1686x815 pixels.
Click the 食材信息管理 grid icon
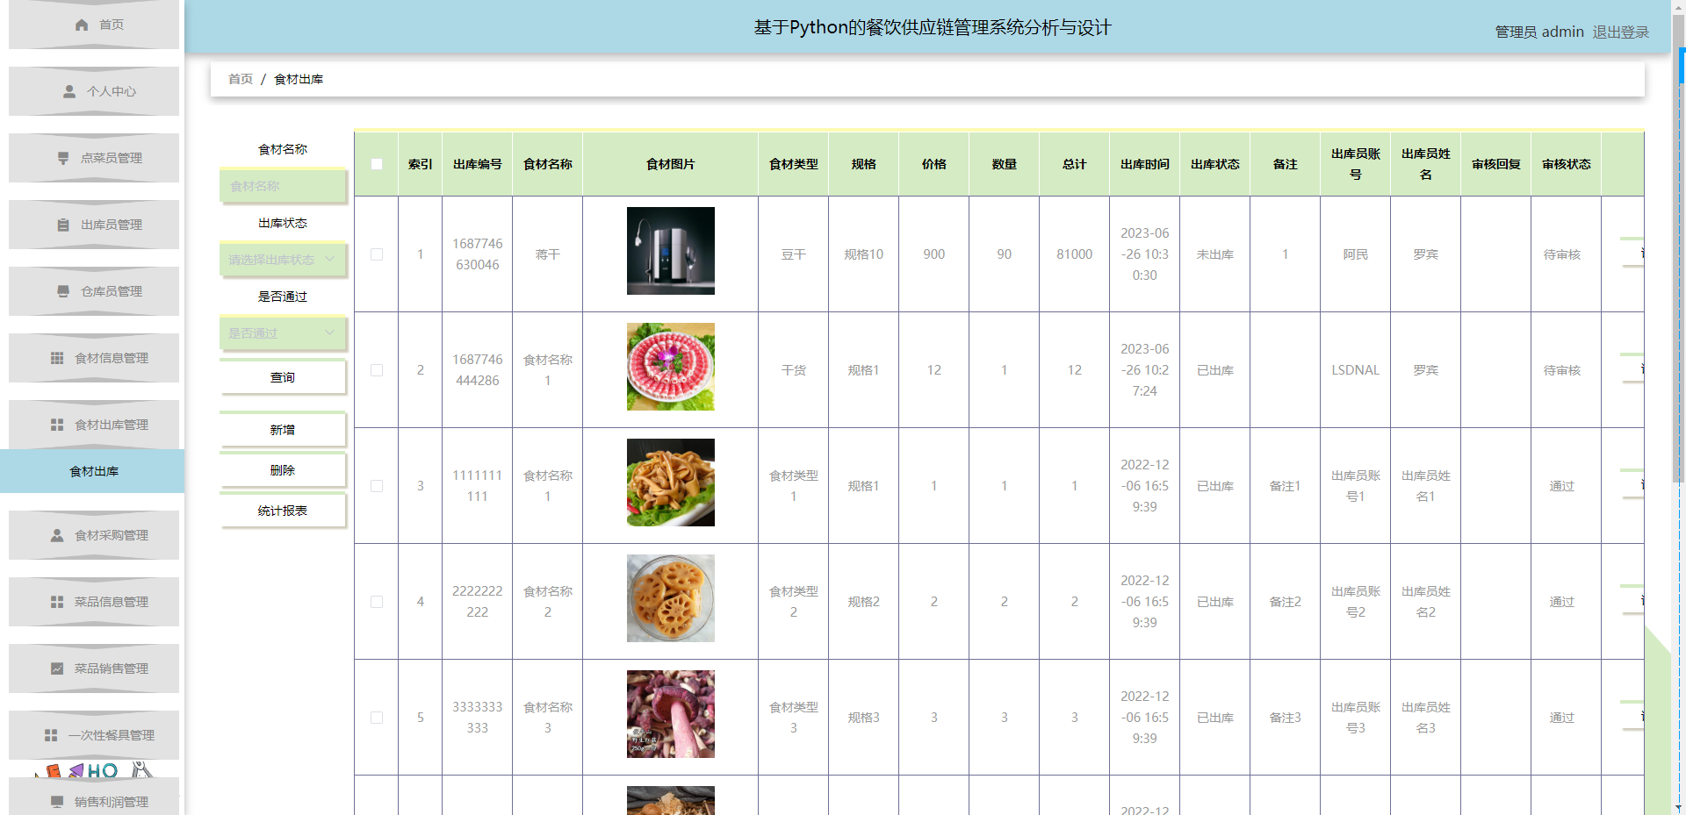[x=57, y=358]
